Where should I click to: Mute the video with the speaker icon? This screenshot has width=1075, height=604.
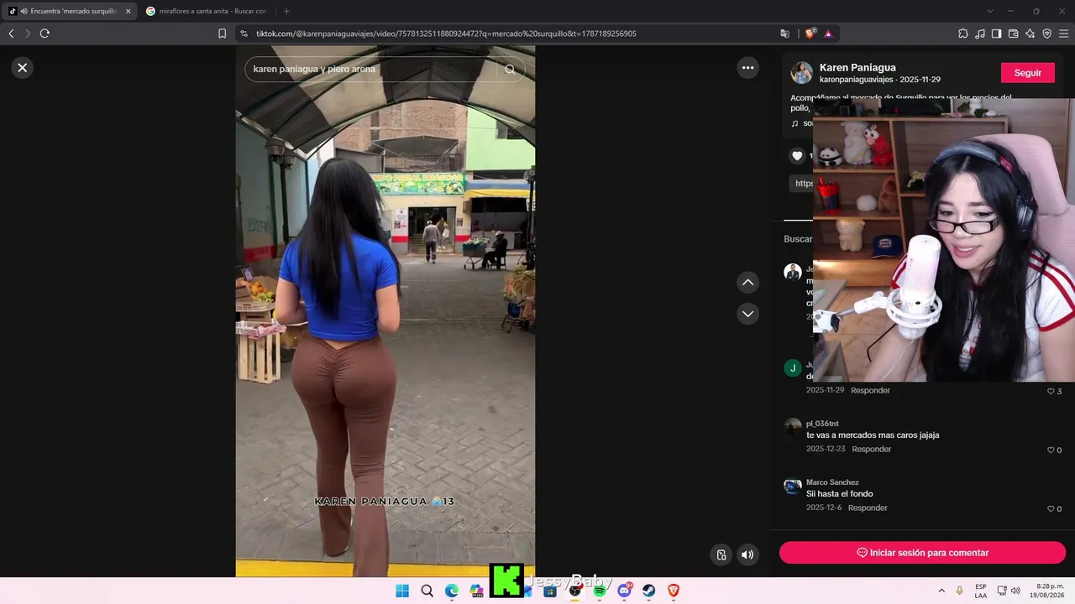point(747,555)
